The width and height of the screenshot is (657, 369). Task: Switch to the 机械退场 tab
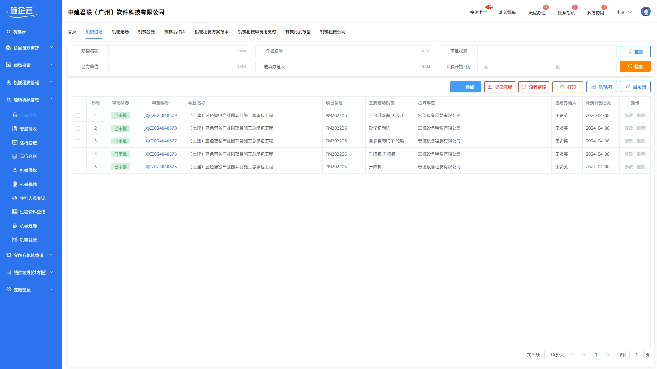(x=120, y=32)
